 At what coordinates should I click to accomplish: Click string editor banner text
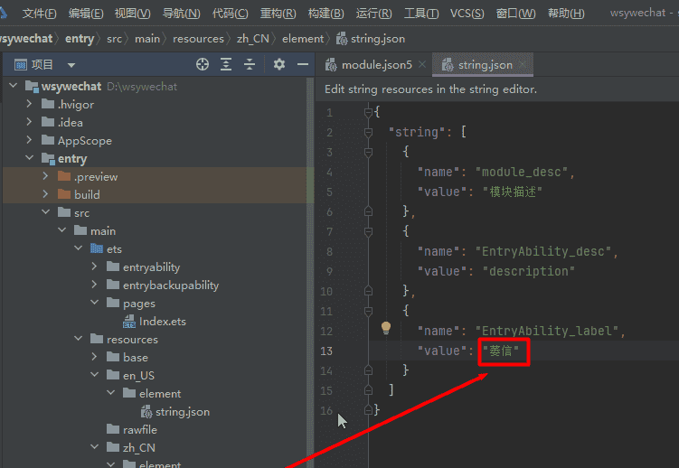[431, 89]
